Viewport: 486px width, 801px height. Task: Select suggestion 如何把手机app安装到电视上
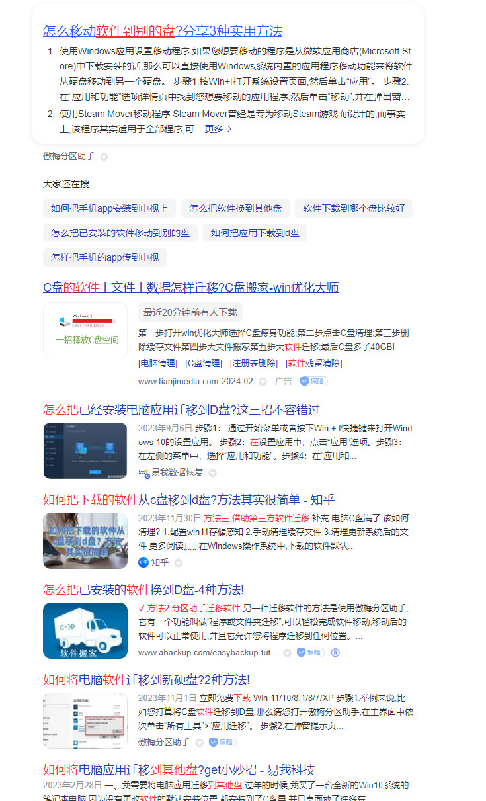tap(110, 209)
